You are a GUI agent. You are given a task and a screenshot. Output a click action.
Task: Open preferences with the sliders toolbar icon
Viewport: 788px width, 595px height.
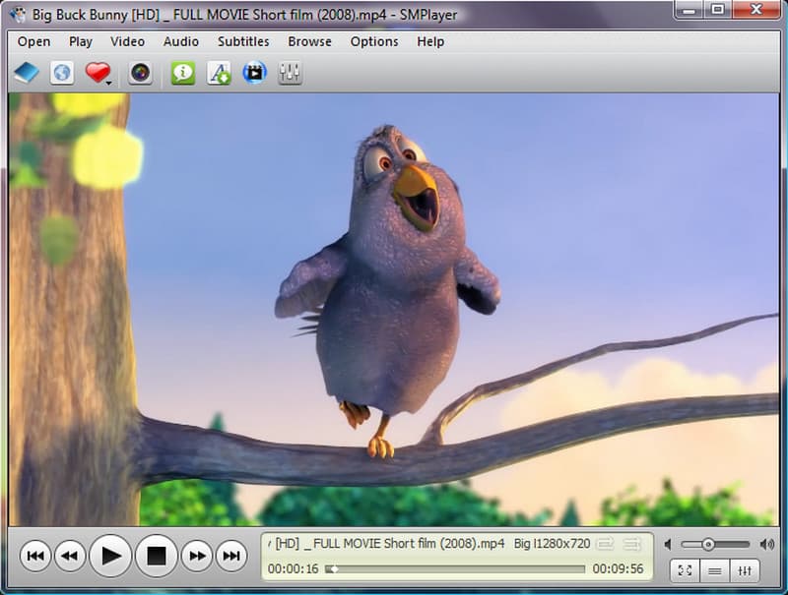(290, 73)
